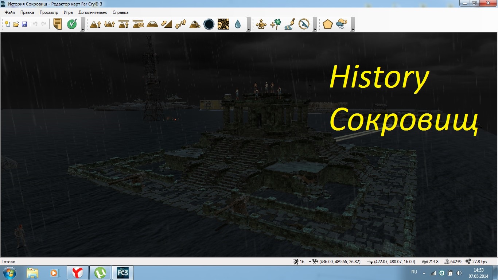This screenshot has height=280, width=498.
Task: Redo the edit using the redo arrow
Action: 44,24
